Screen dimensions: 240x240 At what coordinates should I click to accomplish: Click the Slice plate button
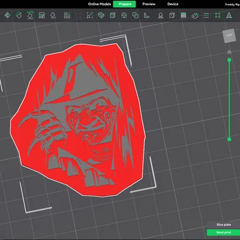224,224
